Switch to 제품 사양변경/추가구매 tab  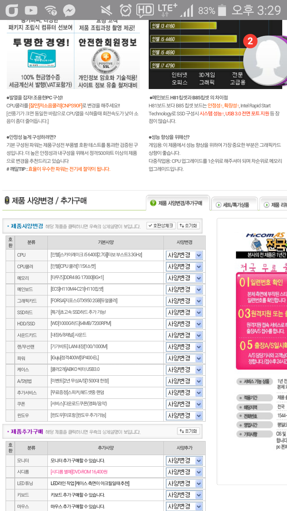(177, 203)
